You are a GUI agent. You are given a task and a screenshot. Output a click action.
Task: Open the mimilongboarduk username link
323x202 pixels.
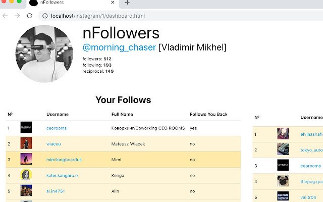click(x=64, y=160)
